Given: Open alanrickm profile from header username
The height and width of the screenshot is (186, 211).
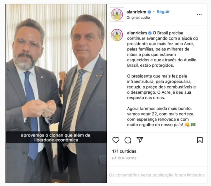Looking at the screenshot, I should coord(136,12).
